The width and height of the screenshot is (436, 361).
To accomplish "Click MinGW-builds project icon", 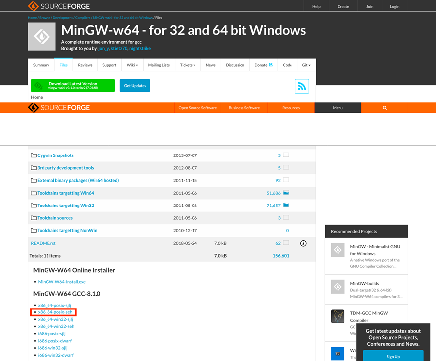I will [x=338, y=287].
